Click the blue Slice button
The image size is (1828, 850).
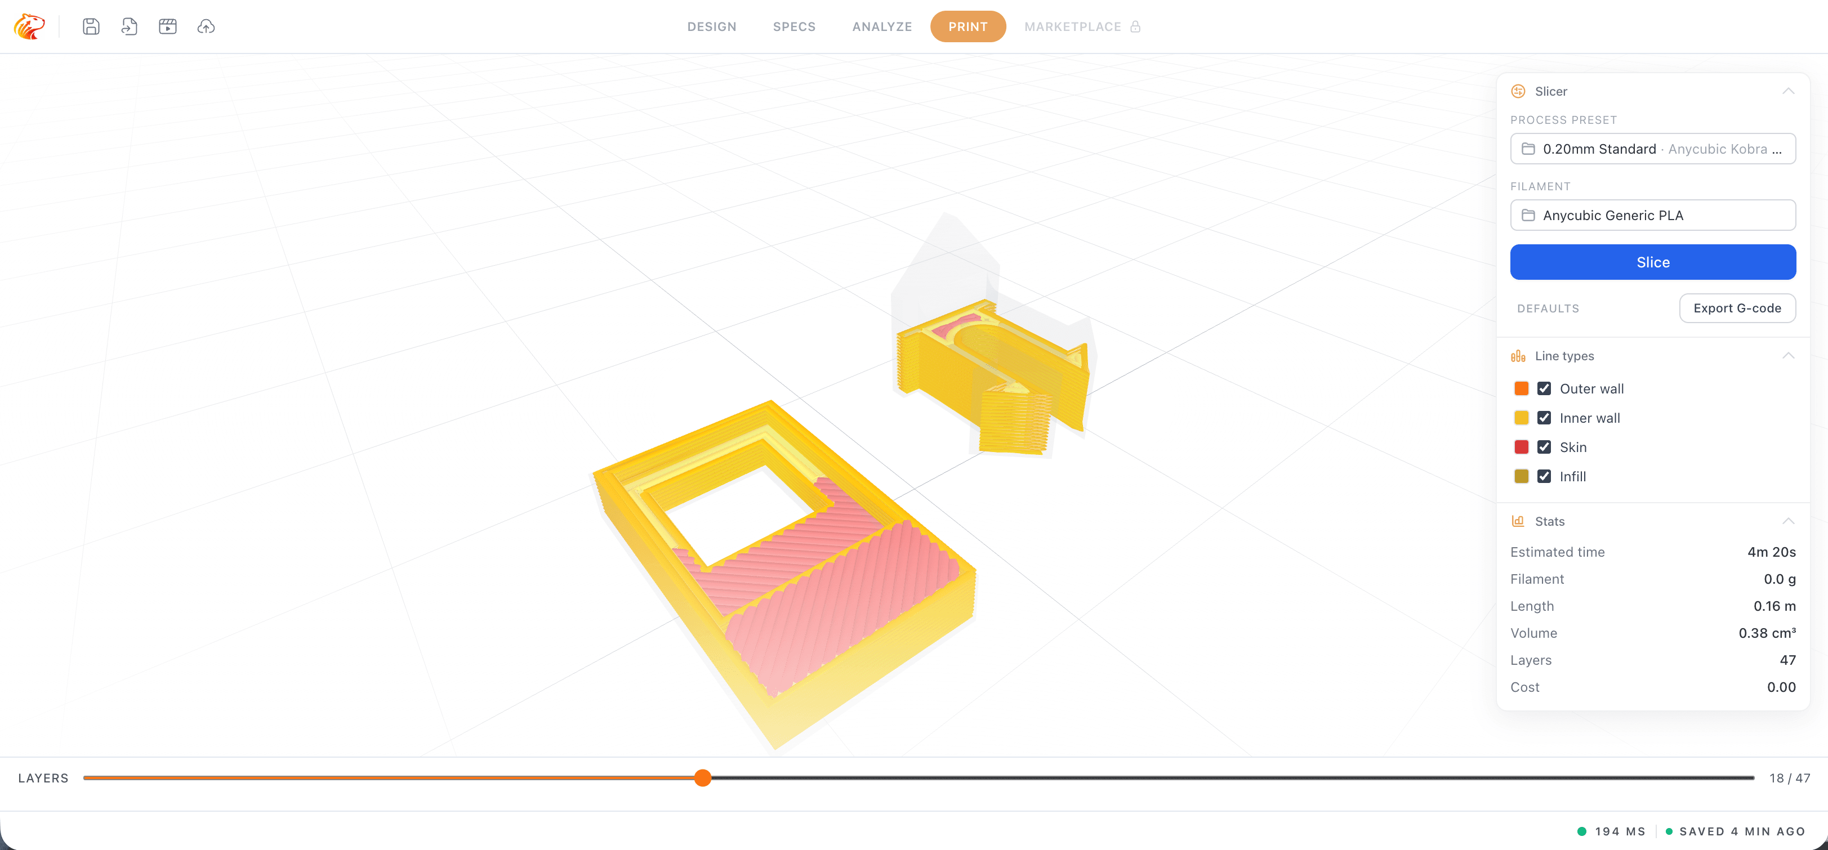pyautogui.click(x=1653, y=262)
